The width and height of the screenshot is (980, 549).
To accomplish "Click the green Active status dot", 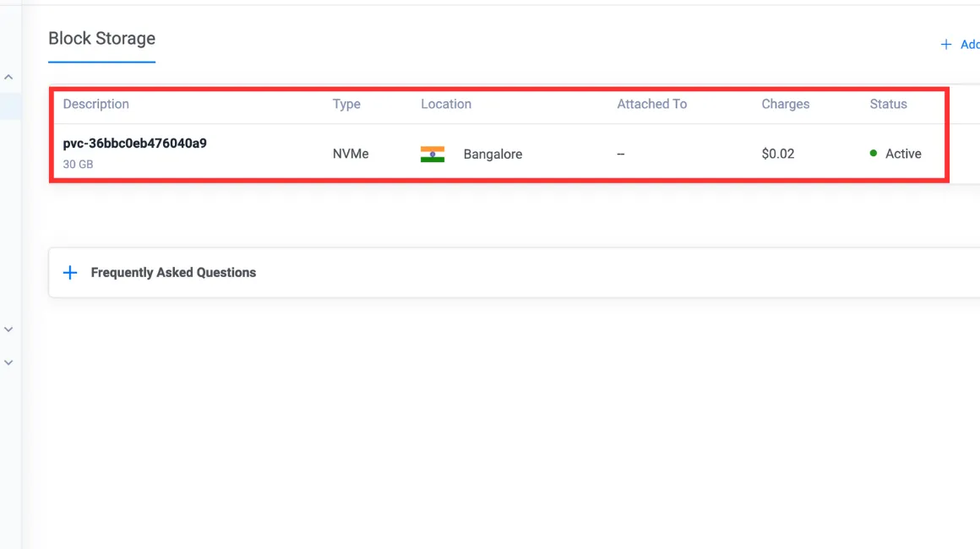I will click(873, 153).
